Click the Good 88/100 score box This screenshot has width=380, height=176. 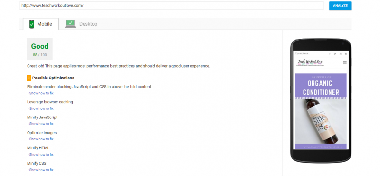[40, 49]
